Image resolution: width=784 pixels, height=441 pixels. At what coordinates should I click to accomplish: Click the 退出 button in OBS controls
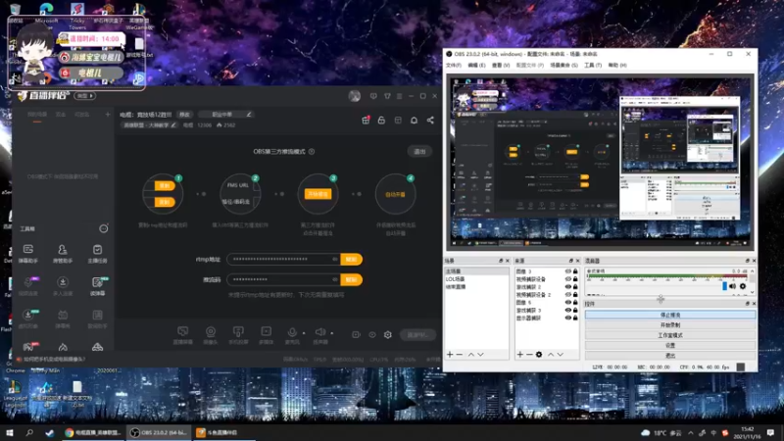pyautogui.click(x=670, y=356)
